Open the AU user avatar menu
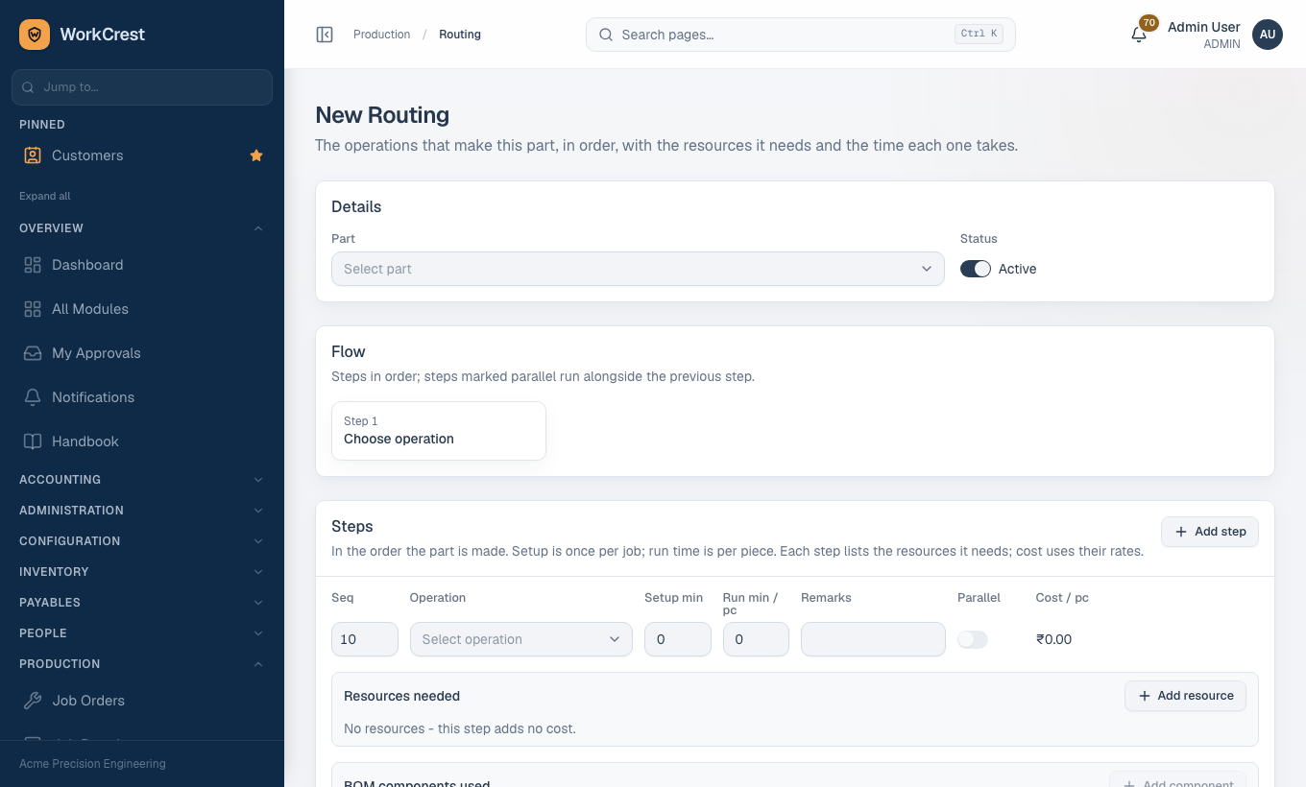The height and width of the screenshot is (787, 1306). click(x=1268, y=35)
